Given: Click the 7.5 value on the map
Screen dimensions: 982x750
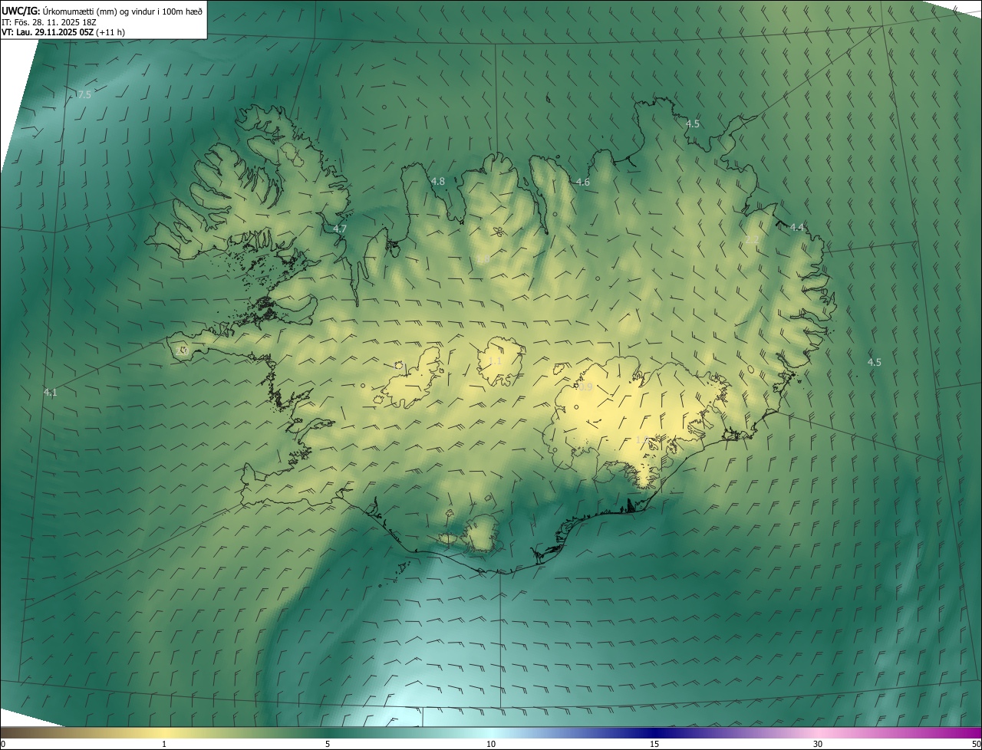Looking at the screenshot, I should coord(84,94).
